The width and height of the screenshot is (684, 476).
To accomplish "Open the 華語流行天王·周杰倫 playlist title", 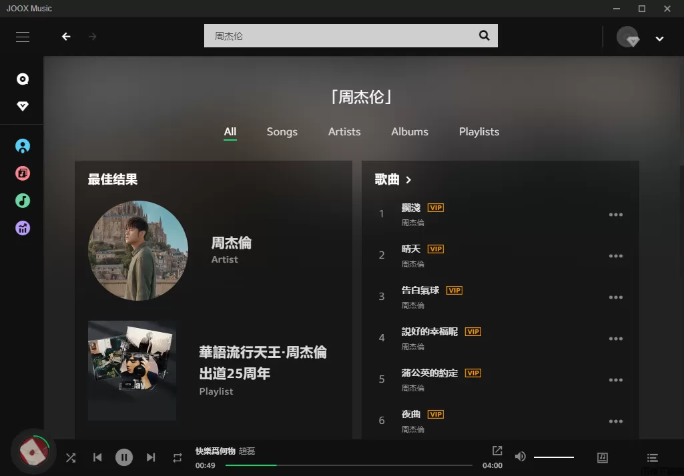I will pos(263,363).
